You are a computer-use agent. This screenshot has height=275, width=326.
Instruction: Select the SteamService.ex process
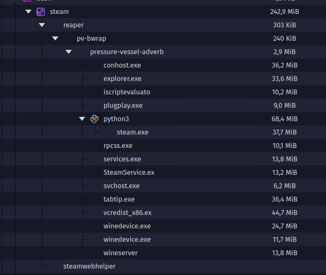(x=163, y=173)
